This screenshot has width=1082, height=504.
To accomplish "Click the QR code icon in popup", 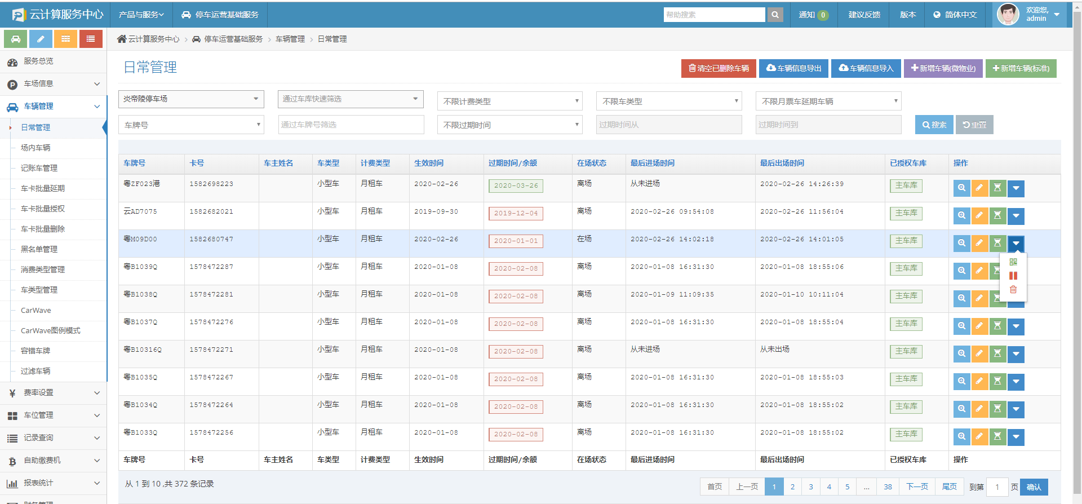I will click(x=1013, y=262).
